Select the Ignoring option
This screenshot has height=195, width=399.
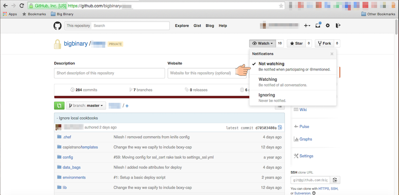293,98
